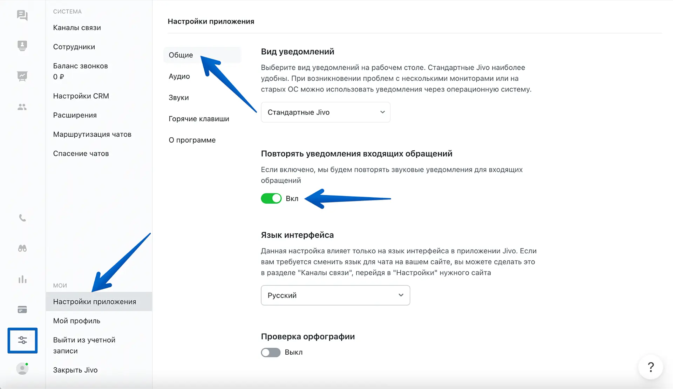Image resolution: width=673 pixels, height=389 pixels.
Task: Click the billing card icon
Action: [x=22, y=310]
